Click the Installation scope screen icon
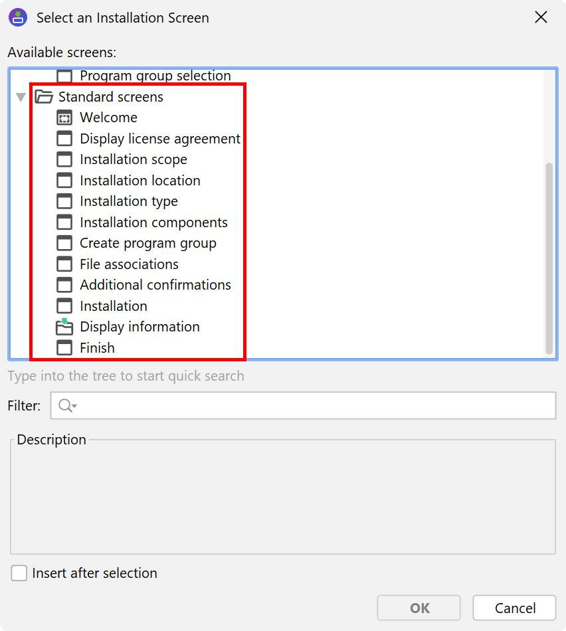Screen dimensions: 566x631 pos(64,159)
